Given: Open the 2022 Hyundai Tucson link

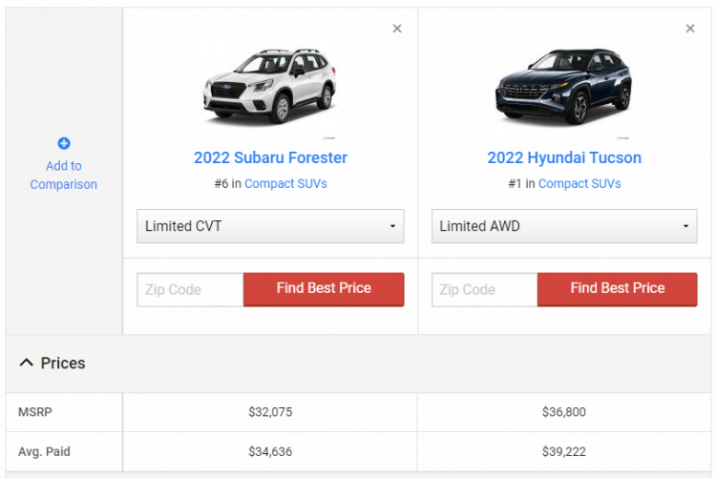Looking at the screenshot, I should (x=564, y=158).
